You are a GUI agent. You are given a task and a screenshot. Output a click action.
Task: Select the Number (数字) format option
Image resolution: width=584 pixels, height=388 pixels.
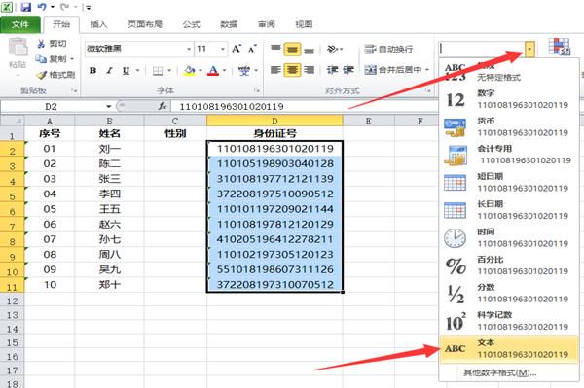[509, 99]
